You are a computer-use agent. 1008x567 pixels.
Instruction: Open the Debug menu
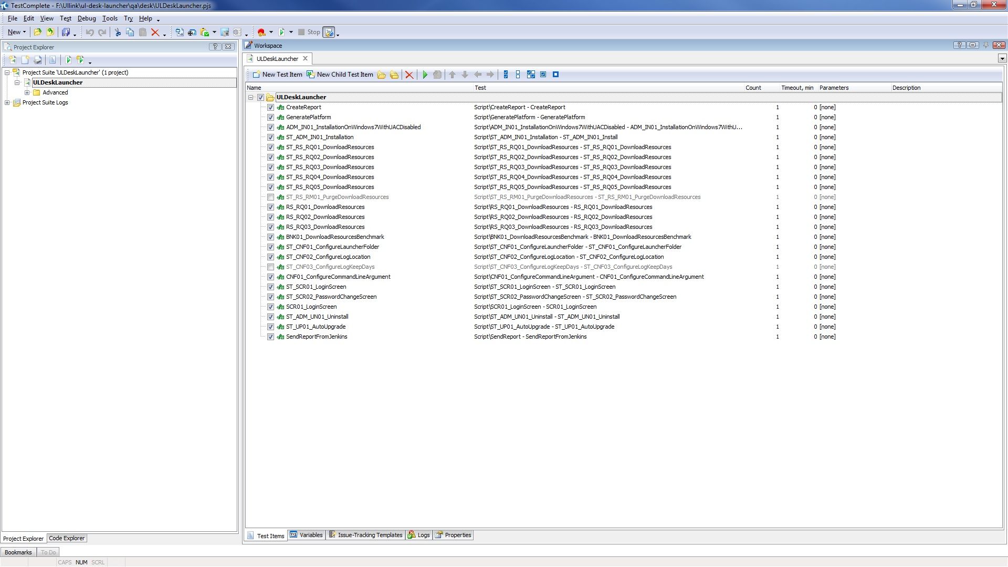[x=87, y=18]
